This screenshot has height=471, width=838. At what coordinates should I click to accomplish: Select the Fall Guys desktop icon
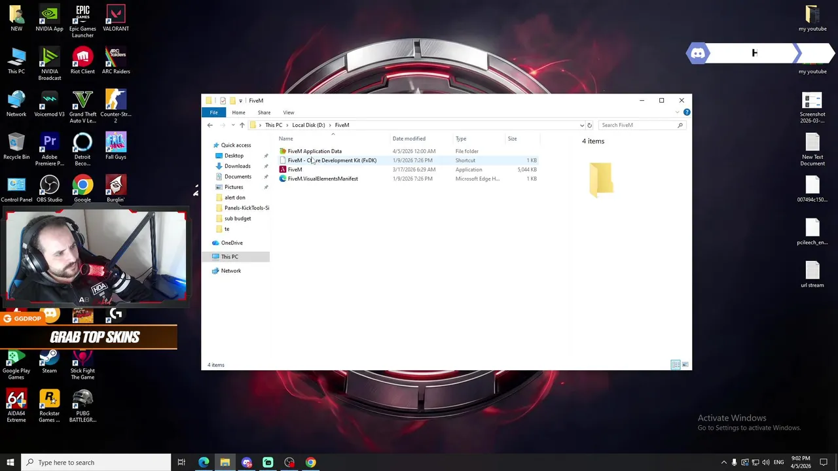click(116, 147)
